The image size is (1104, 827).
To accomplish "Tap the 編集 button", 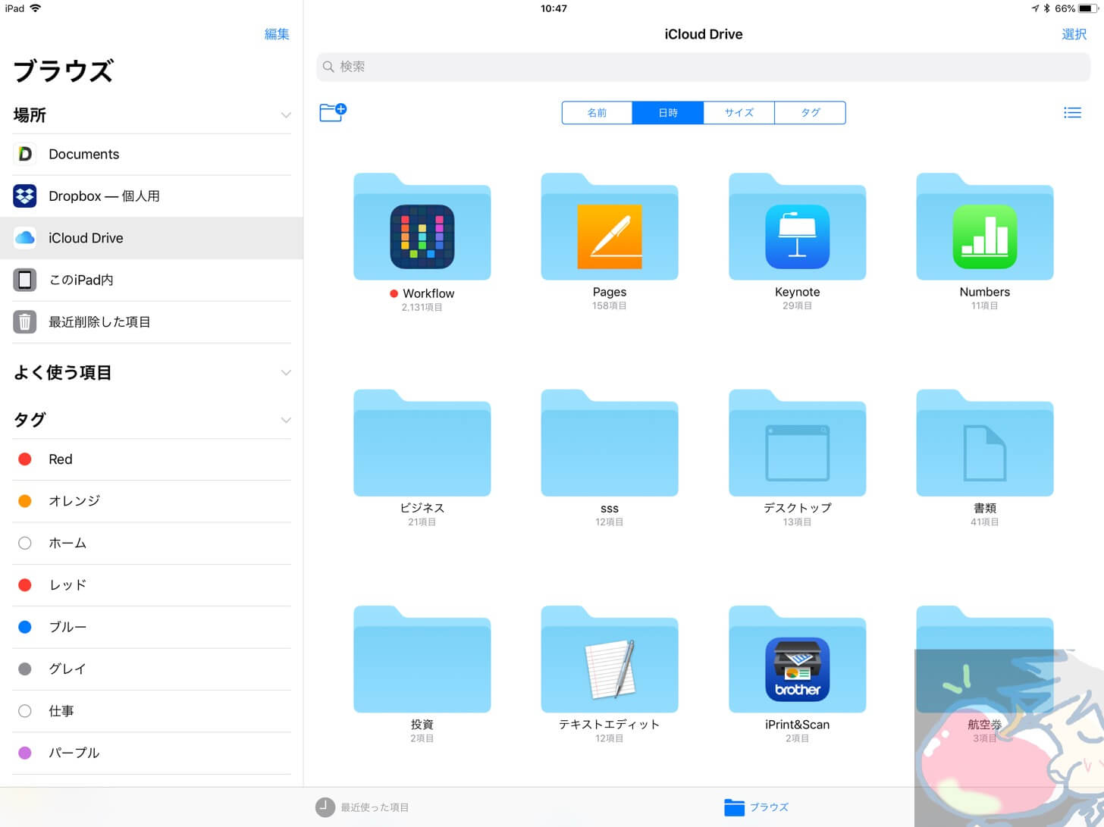I will pos(277,34).
